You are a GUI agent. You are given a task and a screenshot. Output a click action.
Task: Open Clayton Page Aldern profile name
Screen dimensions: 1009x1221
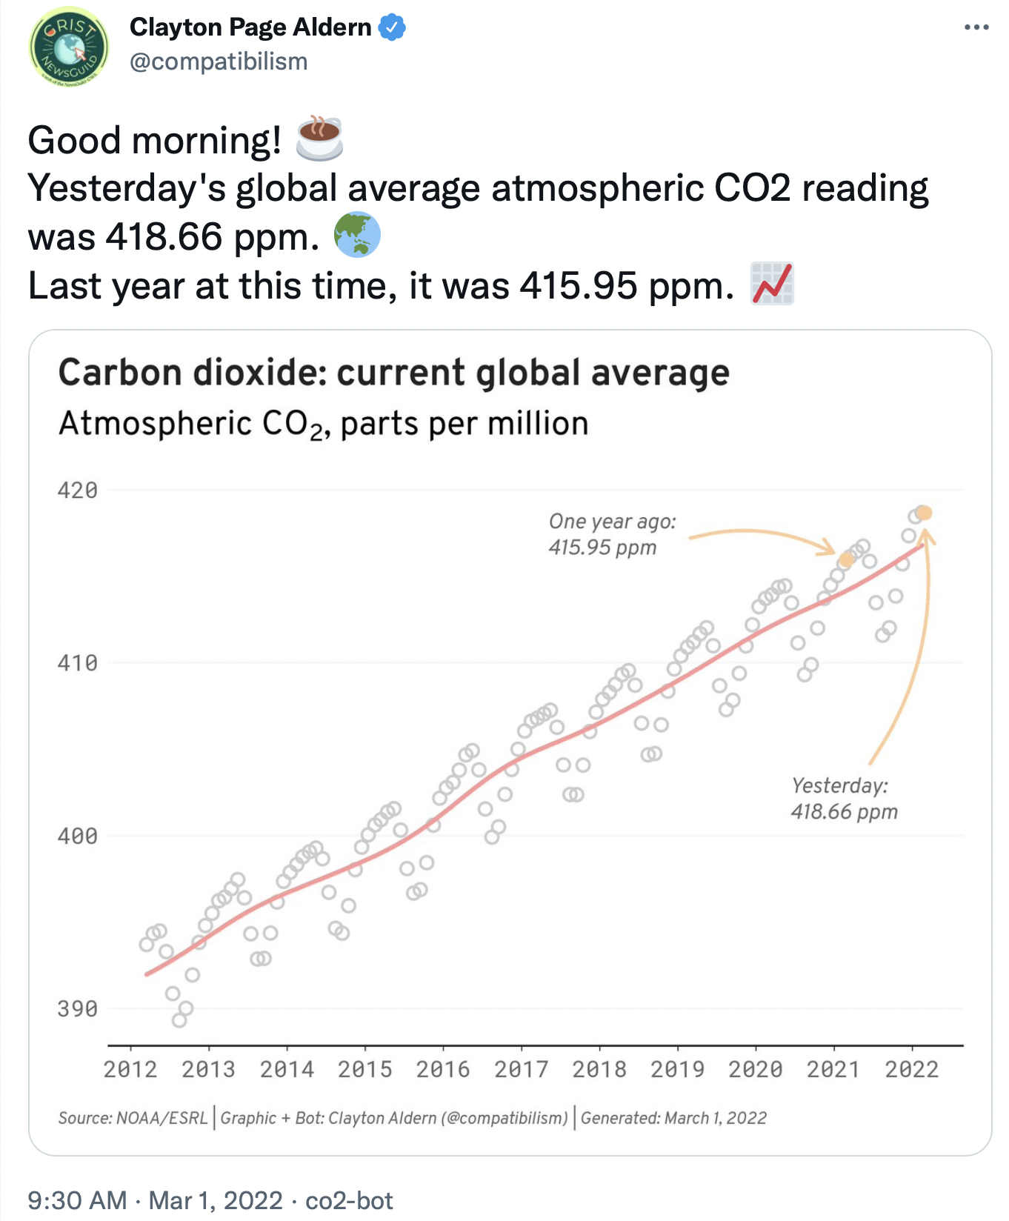[x=250, y=27]
